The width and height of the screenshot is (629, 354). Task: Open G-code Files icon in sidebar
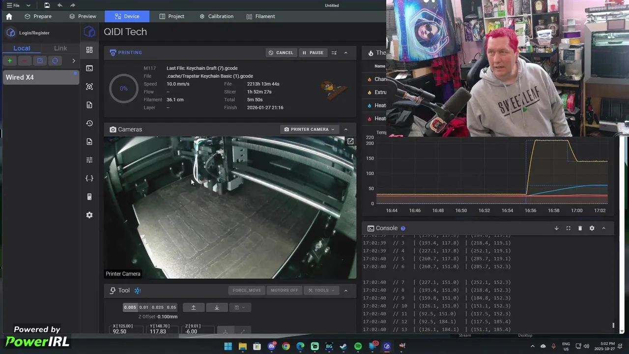89,105
